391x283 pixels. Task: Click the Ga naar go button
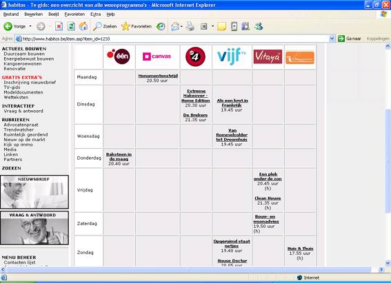point(350,39)
